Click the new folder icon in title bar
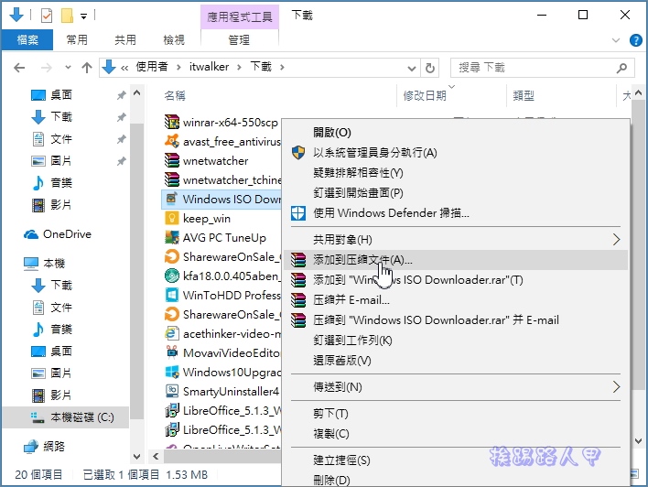This screenshot has width=648, height=487. [67, 16]
